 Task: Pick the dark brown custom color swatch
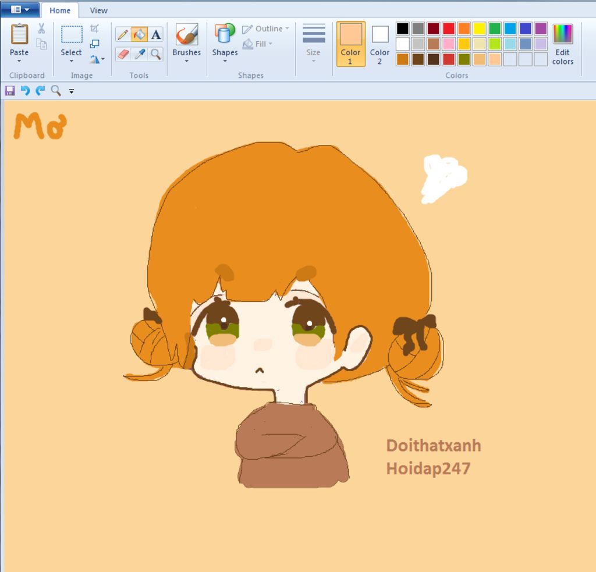[433, 59]
